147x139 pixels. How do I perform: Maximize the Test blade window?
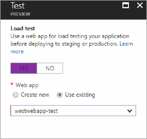126,5
